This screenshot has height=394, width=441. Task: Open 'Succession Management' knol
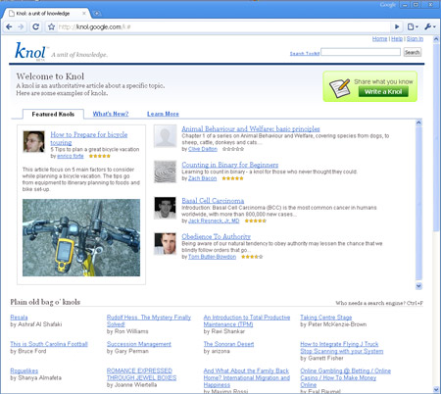139,344
